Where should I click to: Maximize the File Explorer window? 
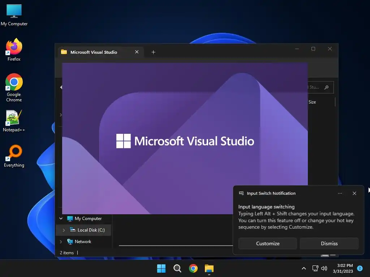click(x=313, y=49)
